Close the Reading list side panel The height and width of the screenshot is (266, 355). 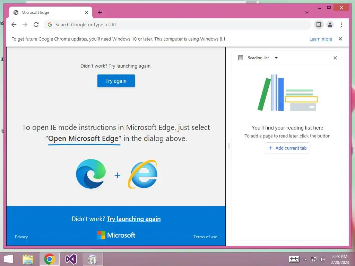pyautogui.click(x=335, y=58)
